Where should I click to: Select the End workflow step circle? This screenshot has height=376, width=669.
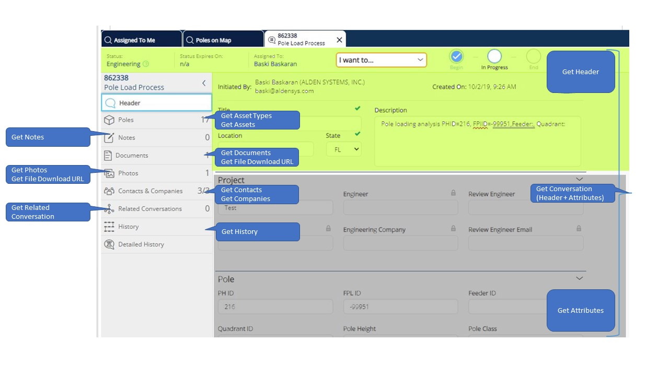pyautogui.click(x=533, y=56)
